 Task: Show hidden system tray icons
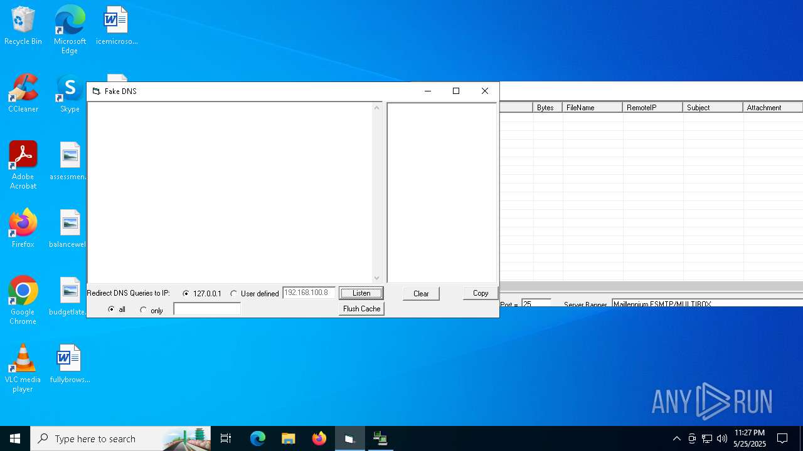tap(676, 438)
